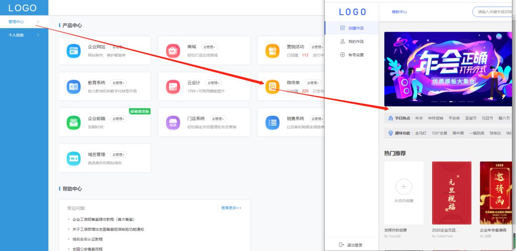Click the 营销活动 gift icon
Screen dimensions: 516x251
[272, 50]
